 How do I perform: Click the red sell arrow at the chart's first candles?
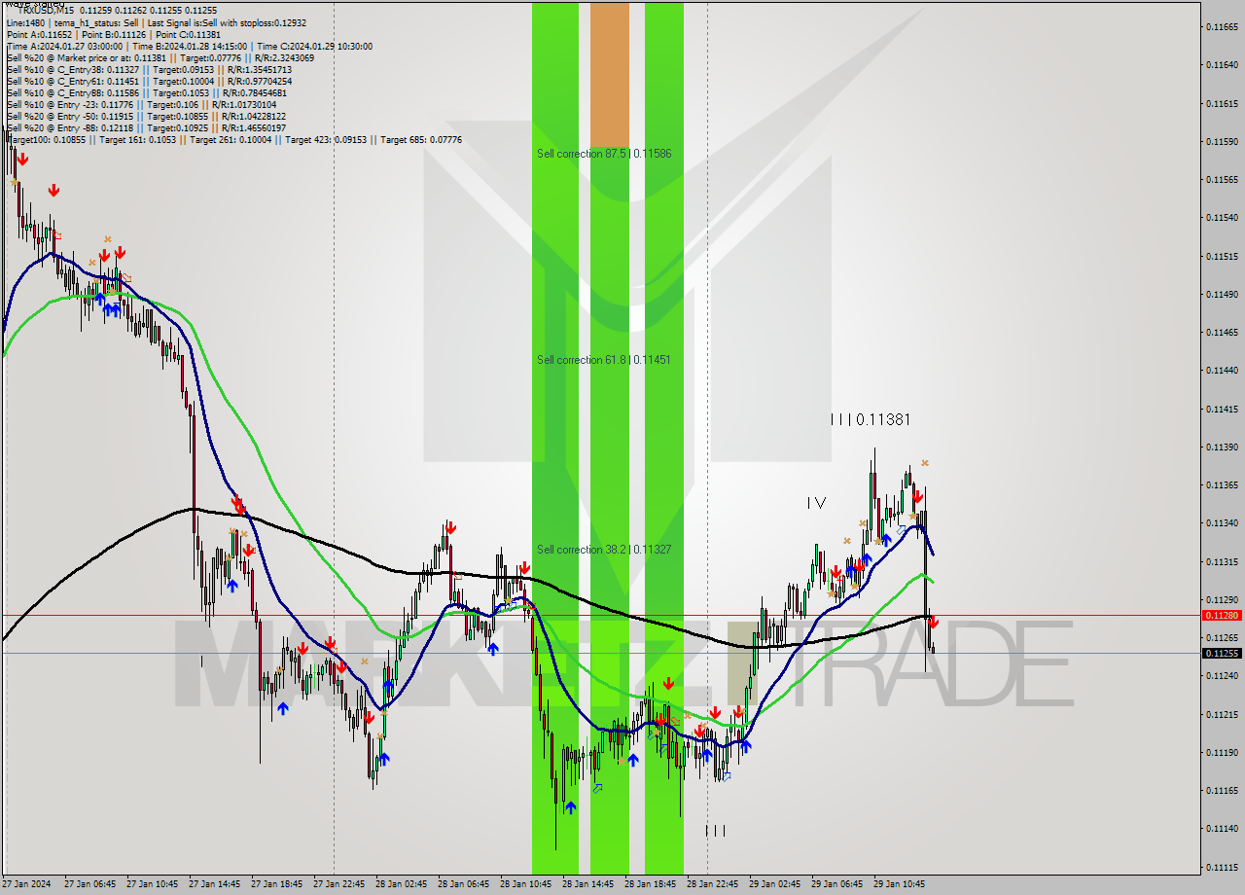coord(22,160)
